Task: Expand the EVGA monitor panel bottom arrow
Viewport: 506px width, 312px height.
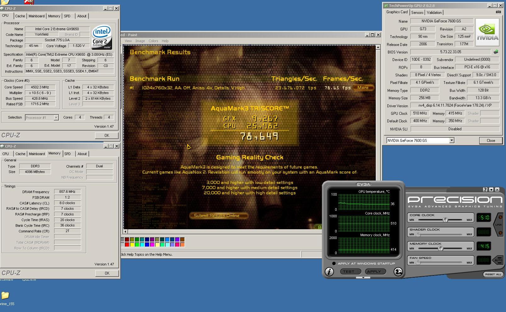Action: (363, 278)
